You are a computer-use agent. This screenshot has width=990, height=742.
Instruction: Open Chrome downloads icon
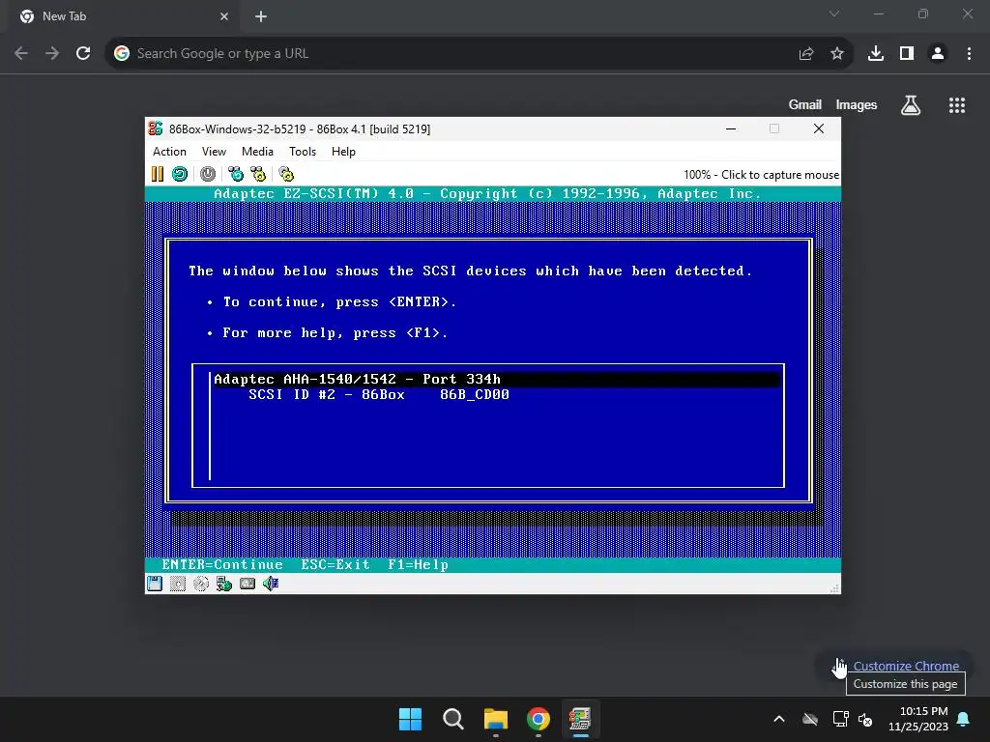tap(876, 54)
